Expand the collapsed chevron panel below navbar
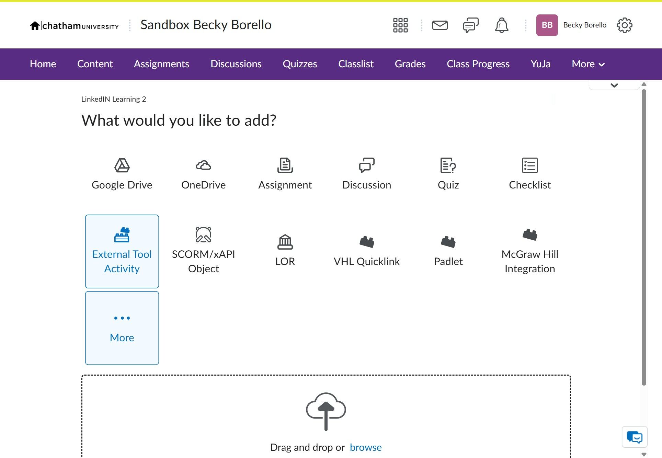The height and width of the screenshot is (458, 662). [614, 85]
